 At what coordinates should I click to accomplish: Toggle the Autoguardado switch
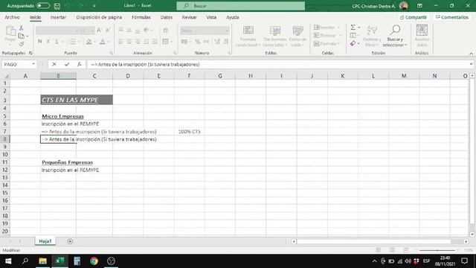pos(43,6)
